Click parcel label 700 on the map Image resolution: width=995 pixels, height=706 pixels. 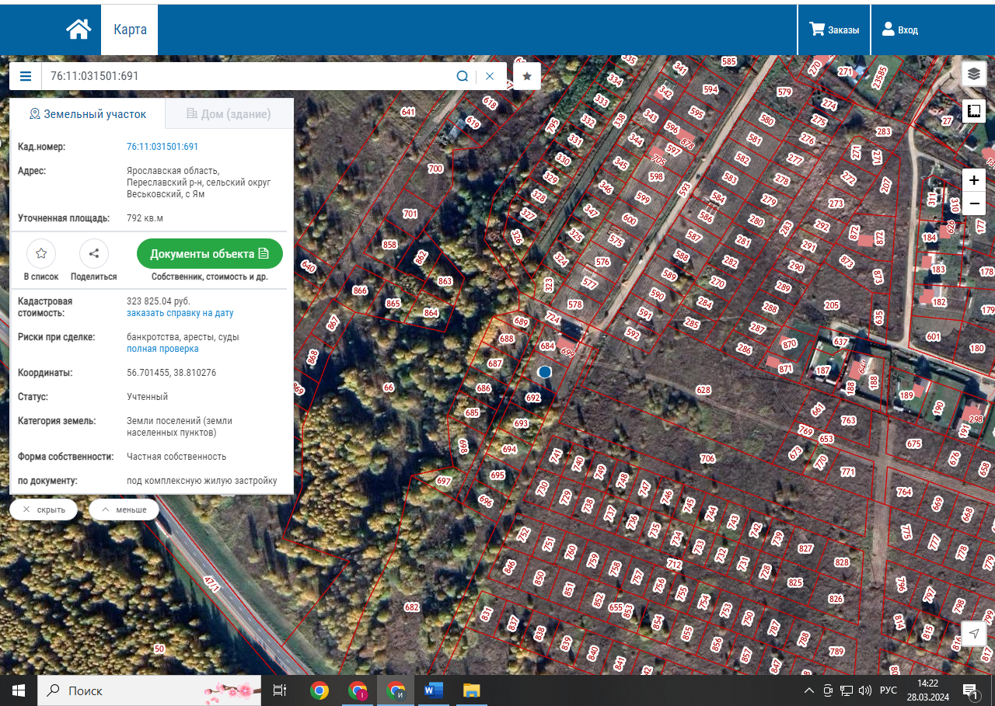point(435,169)
